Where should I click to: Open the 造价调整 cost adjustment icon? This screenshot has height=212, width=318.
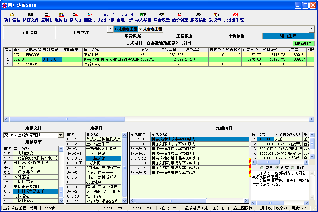click(x=180, y=15)
